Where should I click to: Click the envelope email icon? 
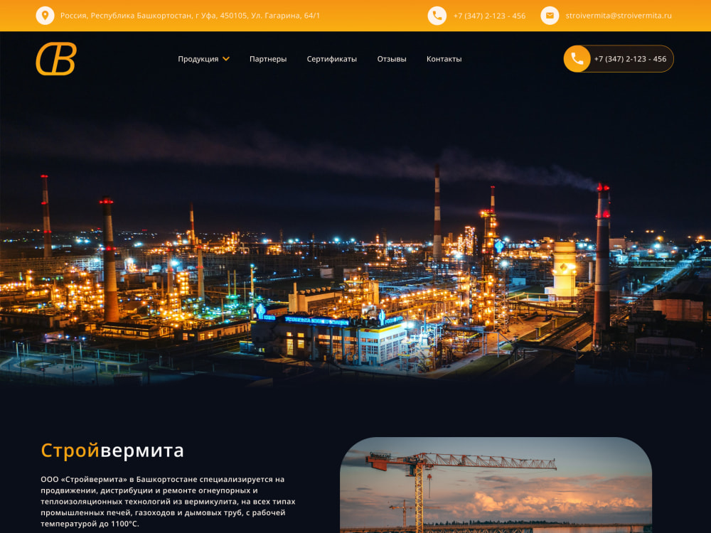pyautogui.click(x=550, y=16)
